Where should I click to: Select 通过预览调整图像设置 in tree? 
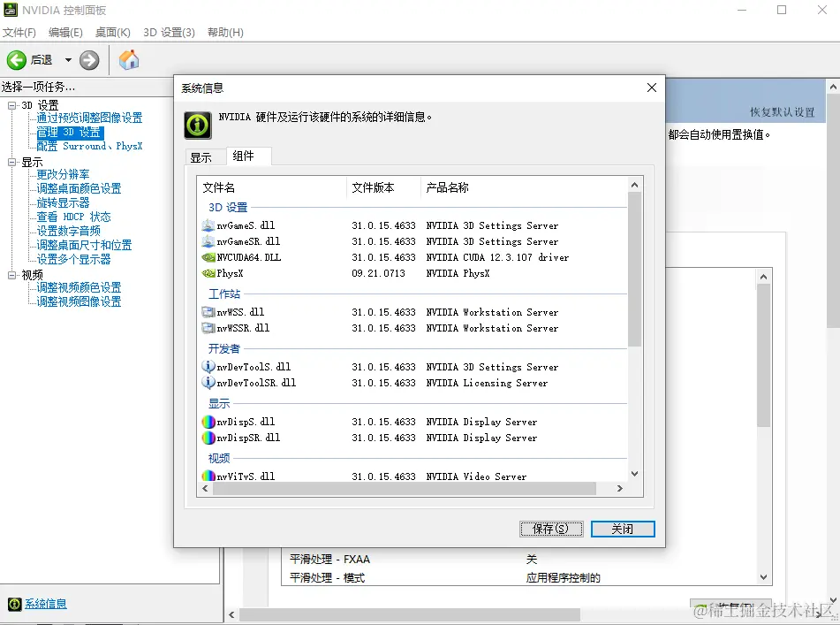point(89,118)
